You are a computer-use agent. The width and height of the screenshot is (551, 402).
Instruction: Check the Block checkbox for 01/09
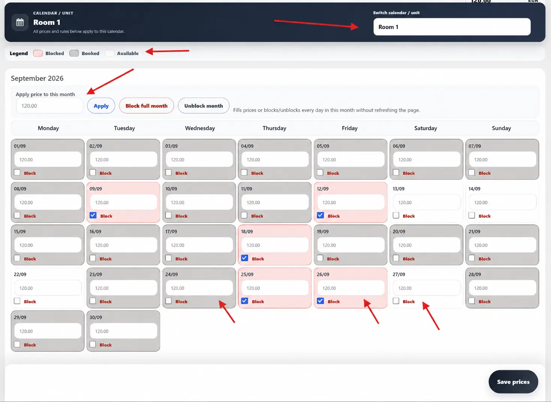click(x=17, y=173)
